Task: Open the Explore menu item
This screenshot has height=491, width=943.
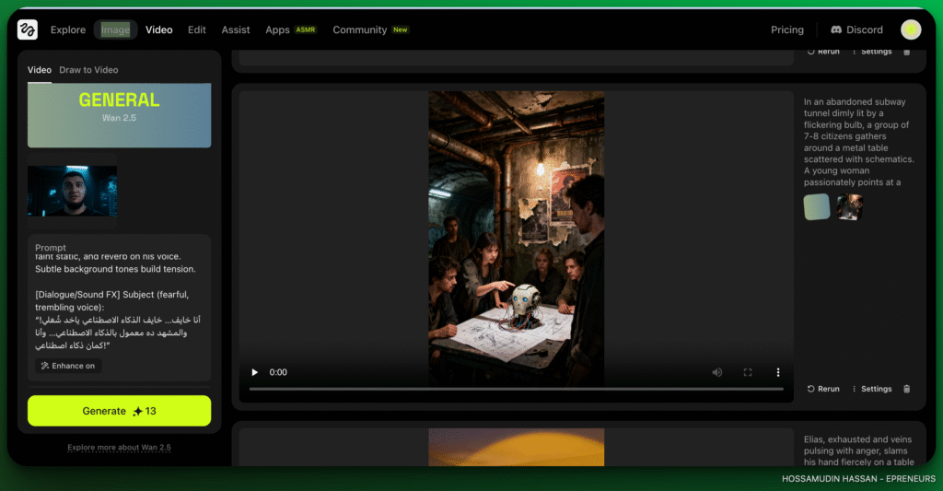Action: 68,29
